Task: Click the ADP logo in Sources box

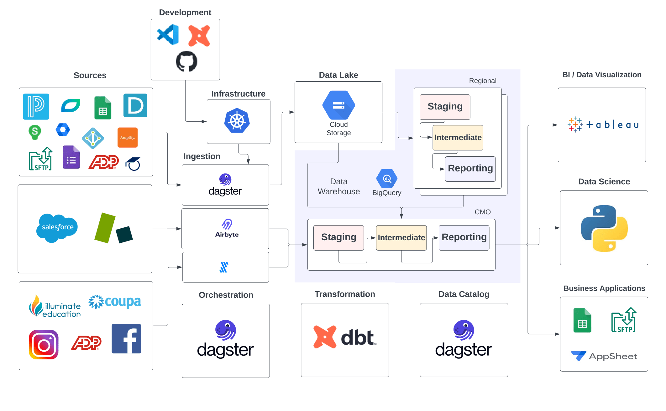Action: [x=104, y=162]
